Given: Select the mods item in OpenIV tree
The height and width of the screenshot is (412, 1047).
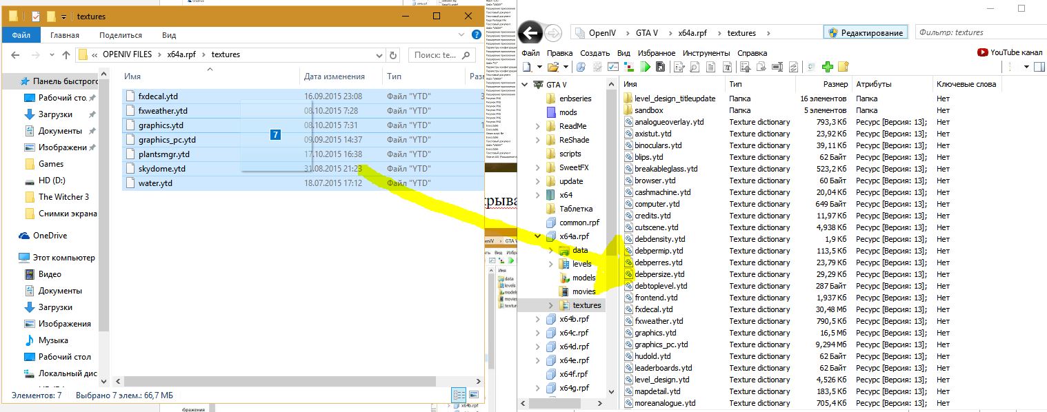Looking at the screenshot, I should (x=561, y=112).
